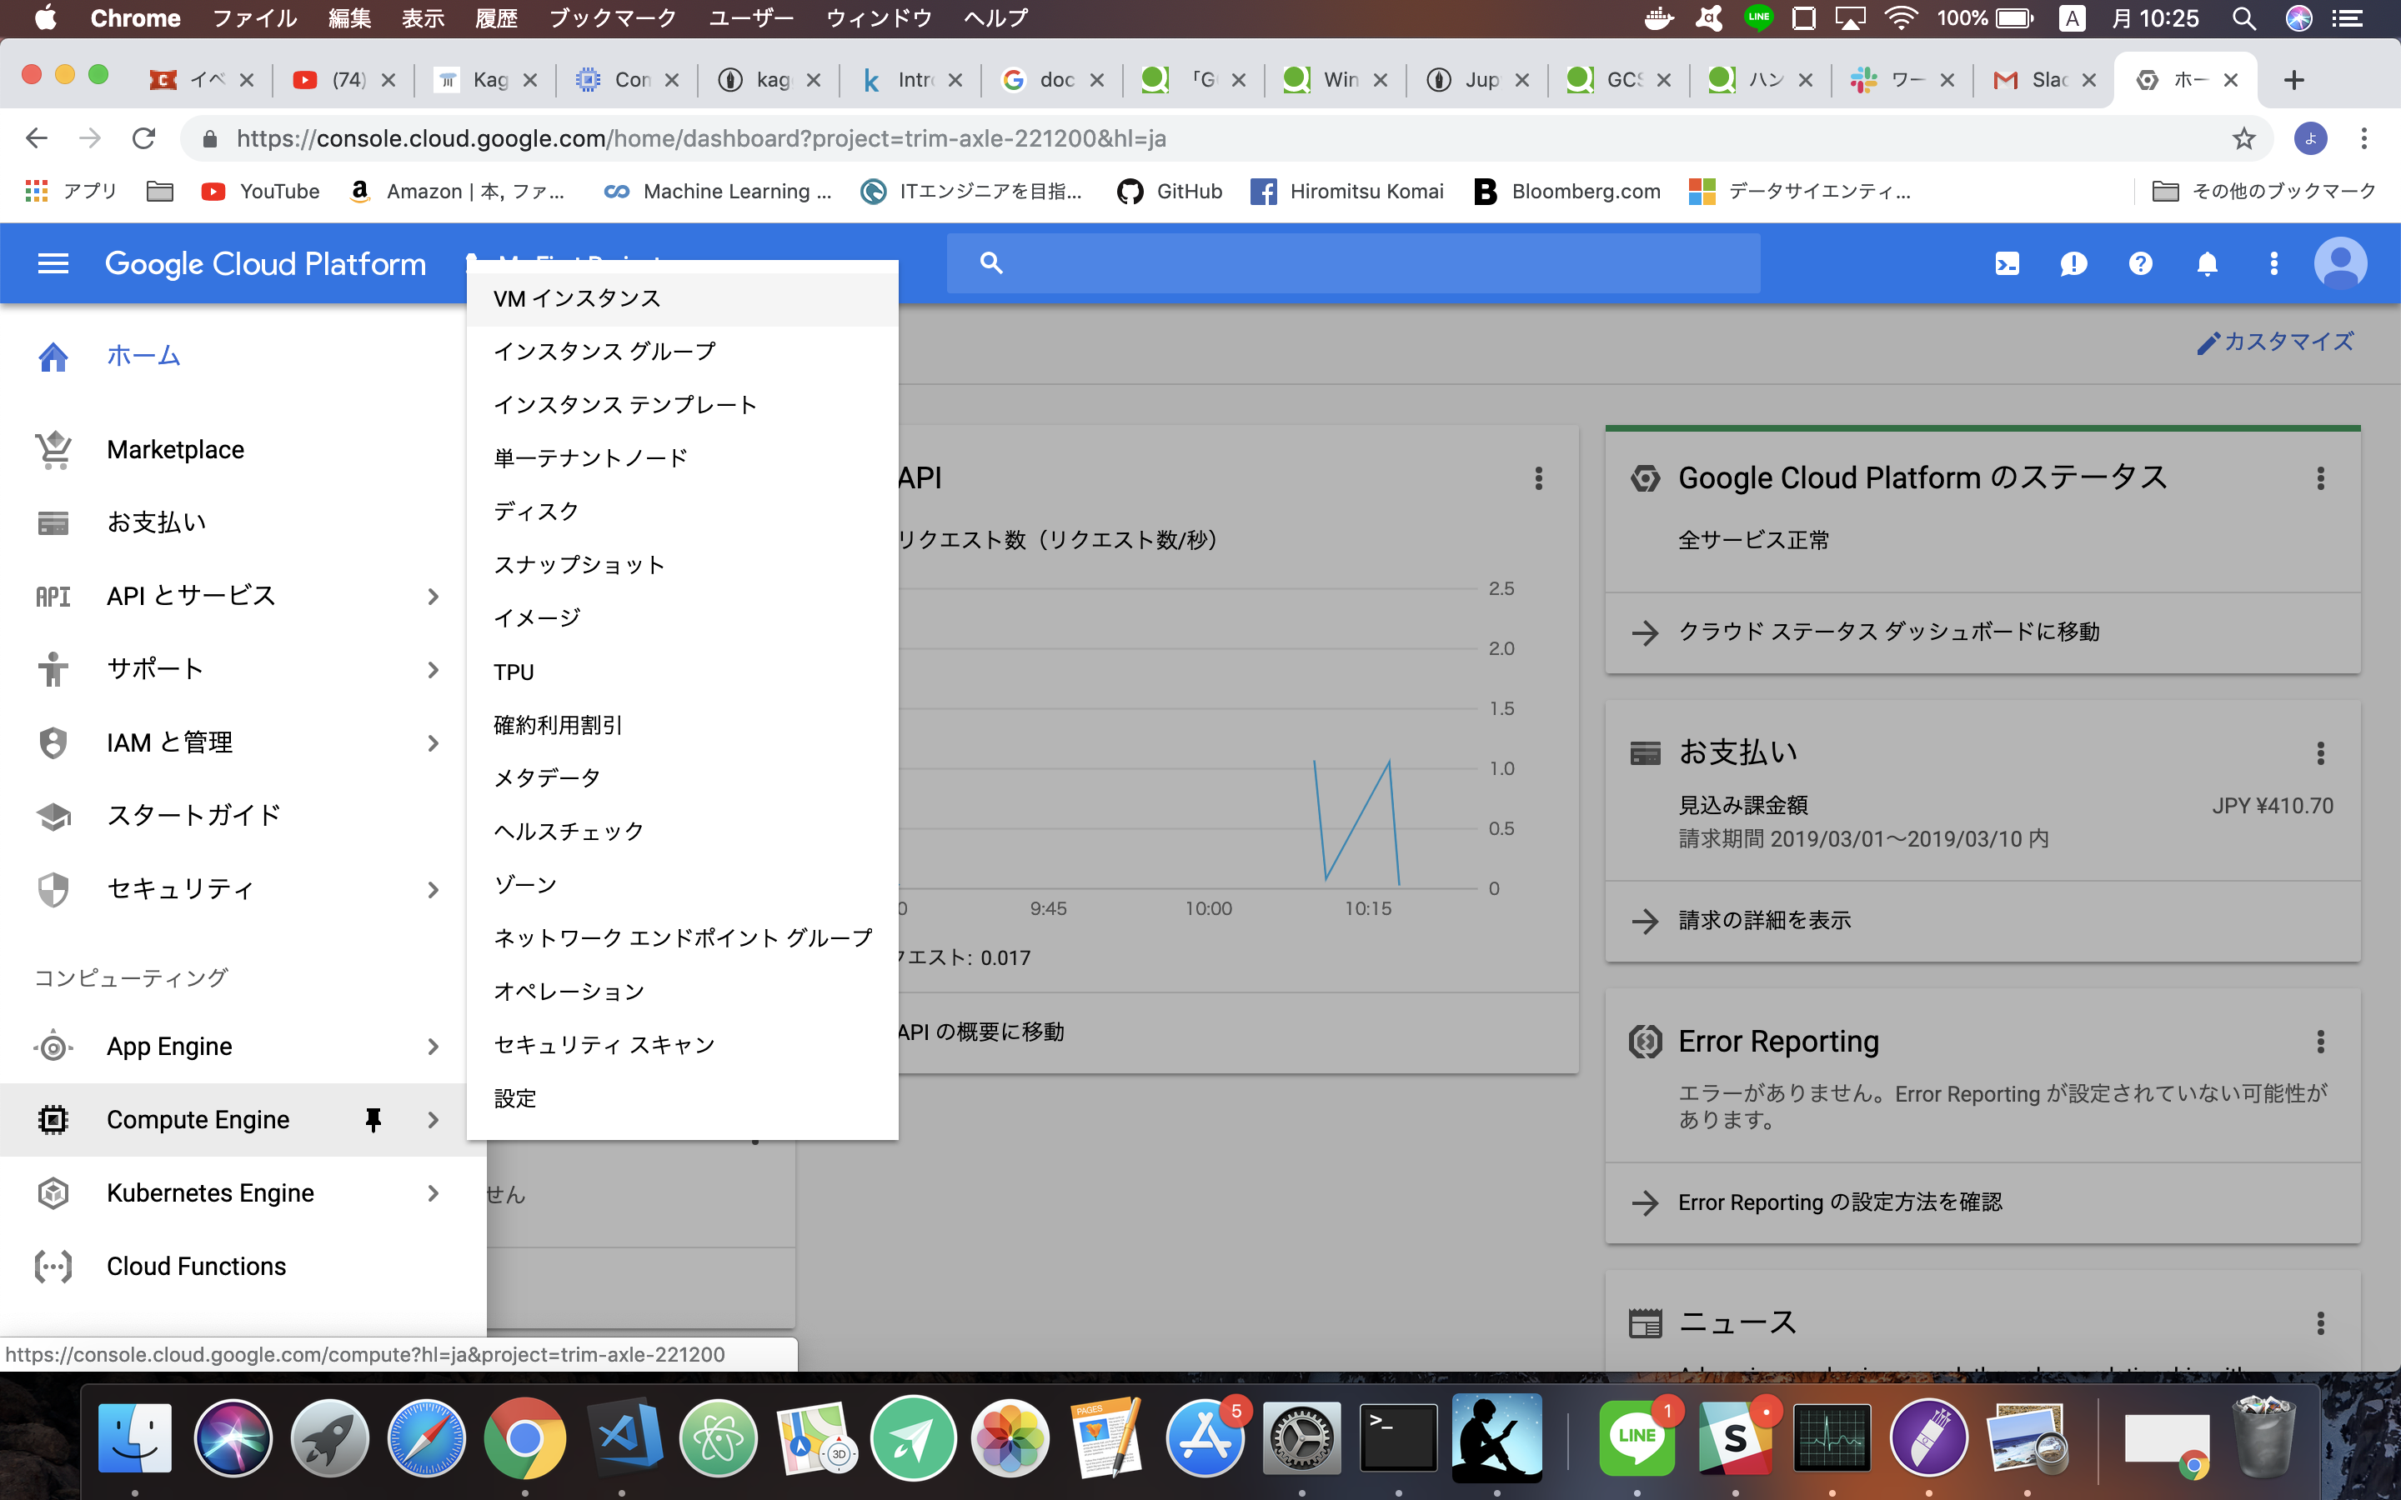Viewport: 2401px width, 1500px height.
Task: Select スナップショット from the submenu
Action: [x=683, y=564]
